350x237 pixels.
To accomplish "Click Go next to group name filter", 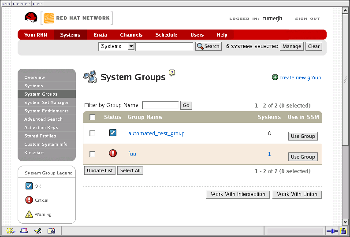I will click(186, 105).
